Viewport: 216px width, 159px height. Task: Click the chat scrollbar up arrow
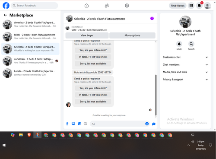pyautogui.click(x=156, y=42)
